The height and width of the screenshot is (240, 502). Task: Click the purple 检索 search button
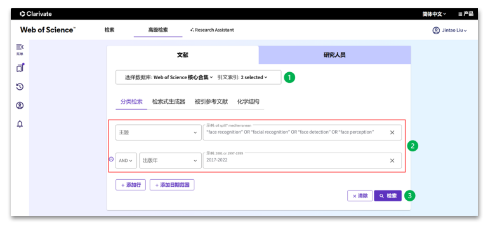388,196
